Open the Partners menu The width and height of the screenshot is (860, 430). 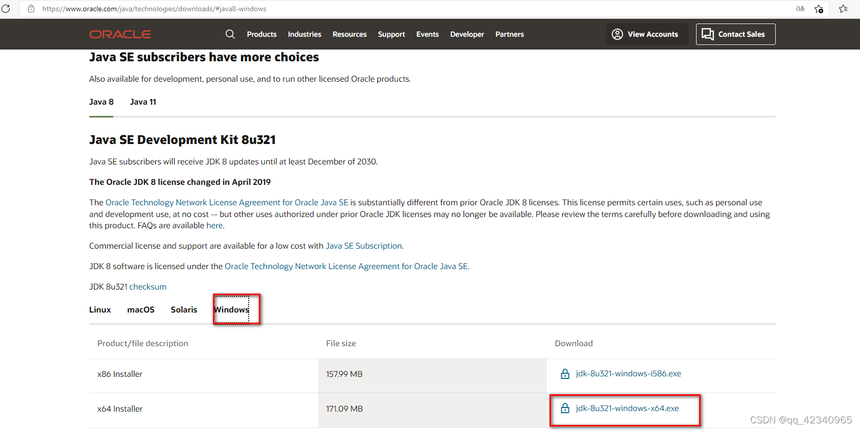click(510, 34)
